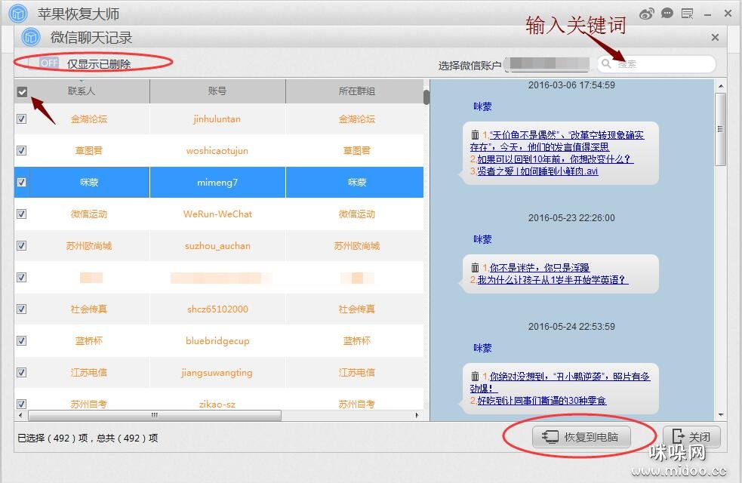Click 恢复到电脑 button
Viewport: 742px width, 483px height.
point(581,437)
